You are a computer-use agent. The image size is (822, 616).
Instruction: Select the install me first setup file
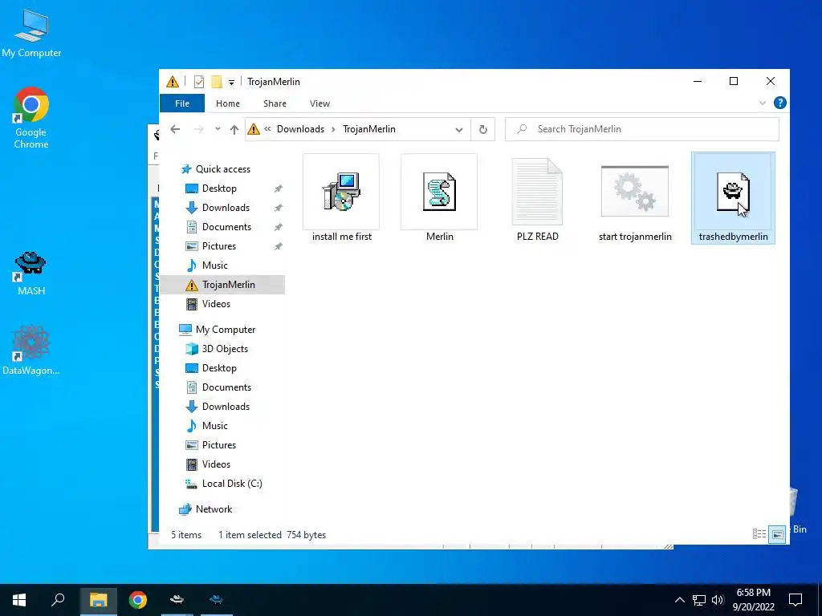coord(341,198)
